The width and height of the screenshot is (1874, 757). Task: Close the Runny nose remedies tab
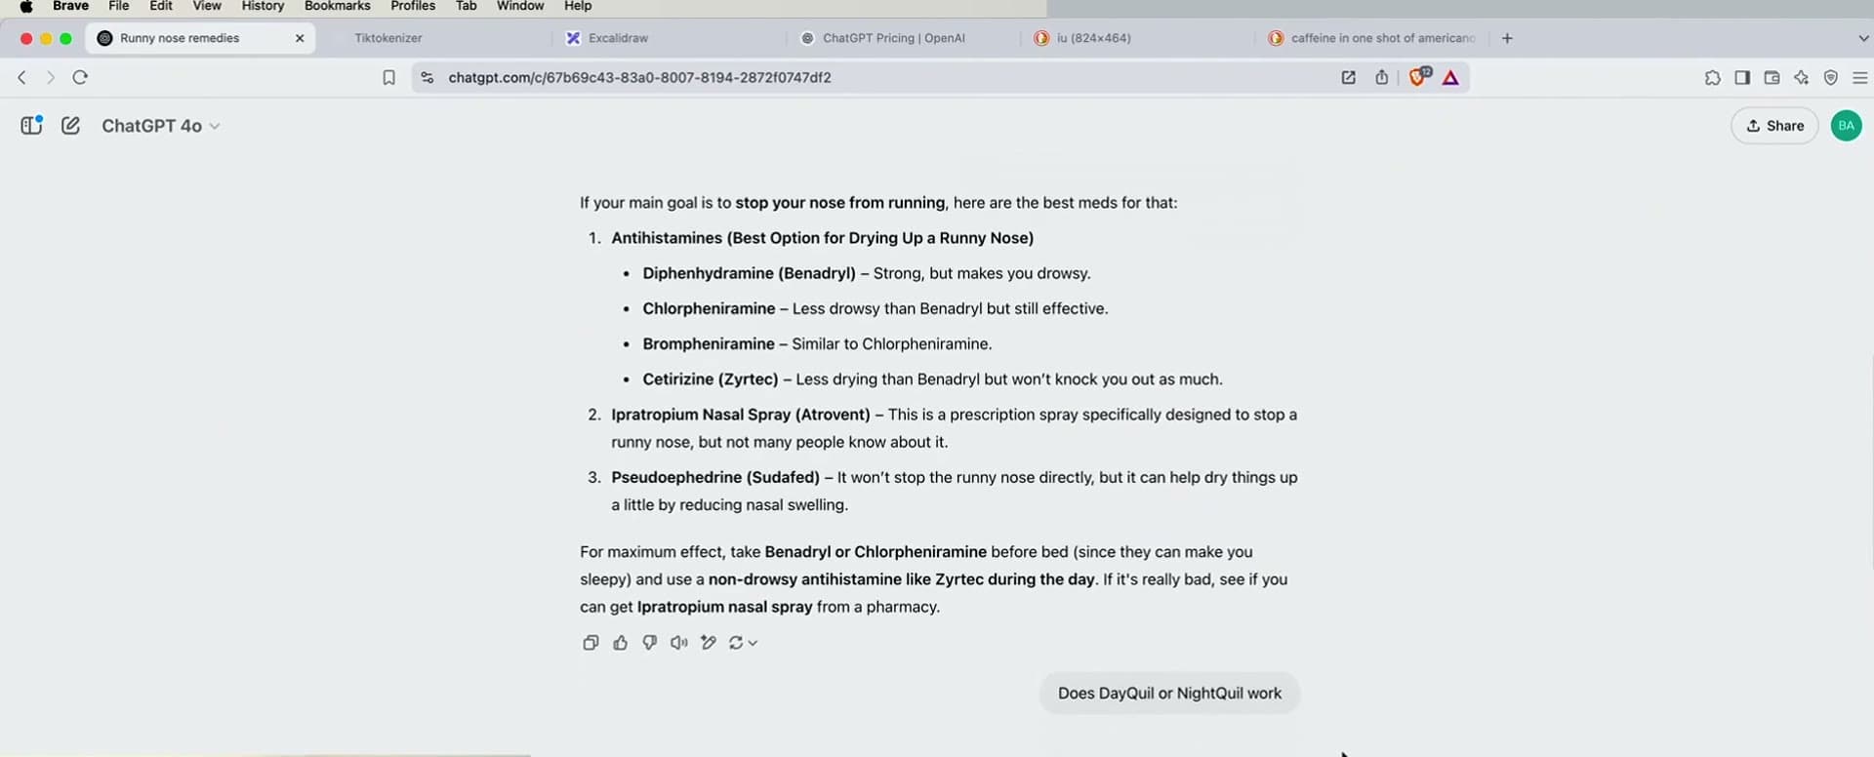tap(300, 38)
